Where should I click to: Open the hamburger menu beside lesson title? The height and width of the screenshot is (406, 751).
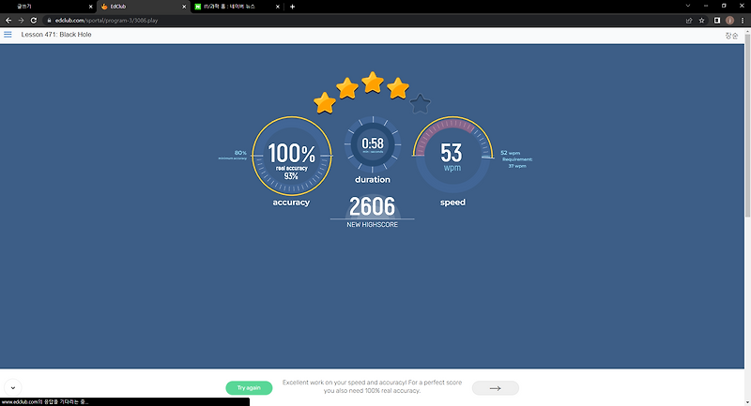8,35
